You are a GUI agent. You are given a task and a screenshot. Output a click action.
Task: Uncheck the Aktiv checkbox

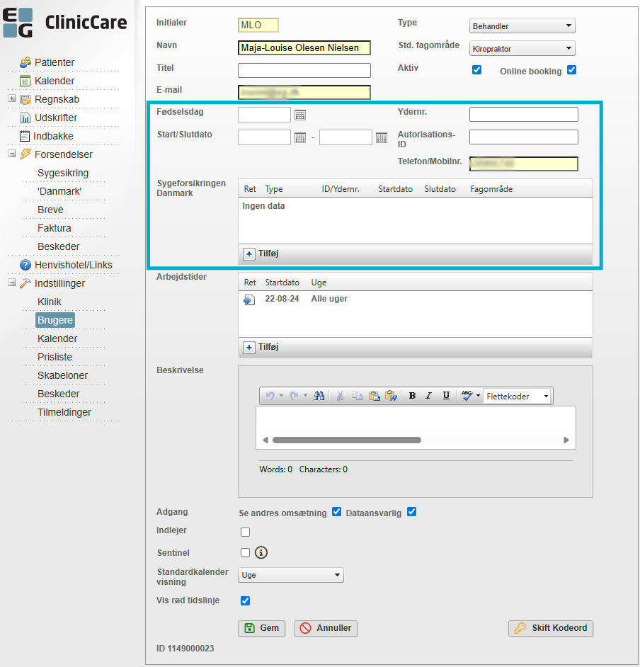point(477,70)
